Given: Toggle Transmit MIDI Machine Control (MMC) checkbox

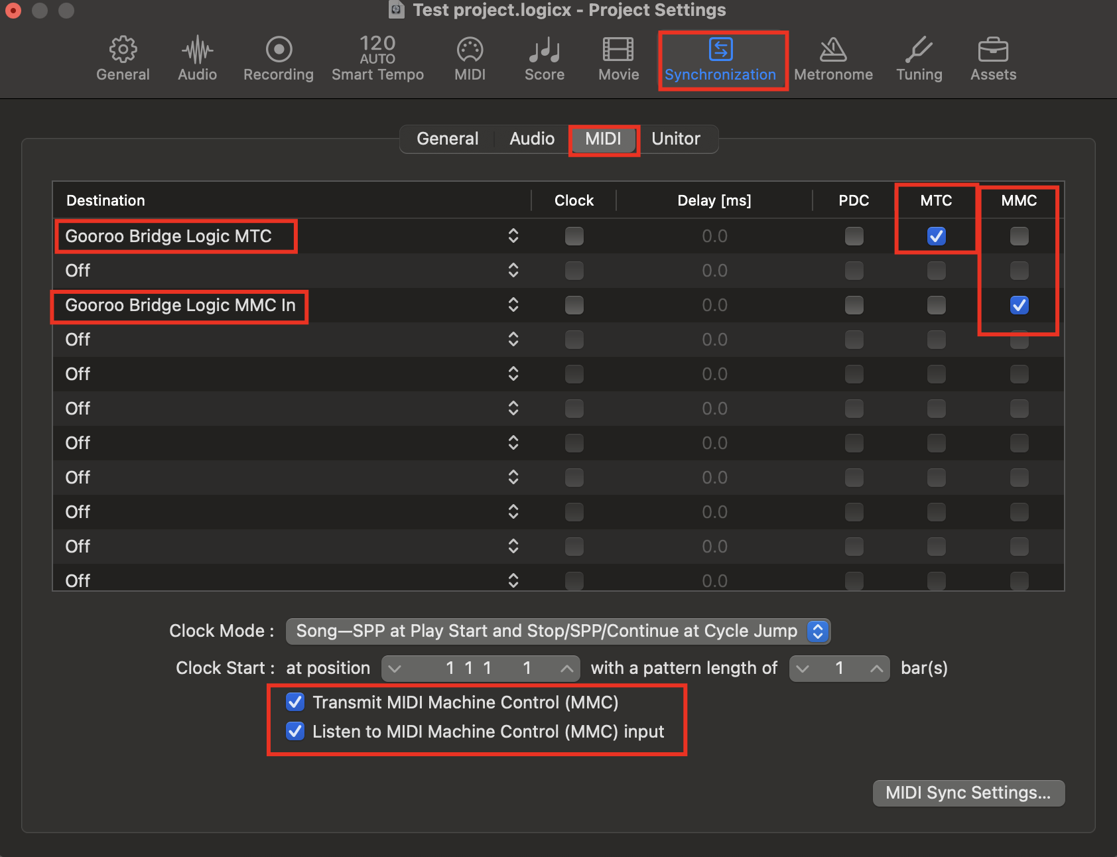Looking at the screenshot, I should (x=295, y=702).
